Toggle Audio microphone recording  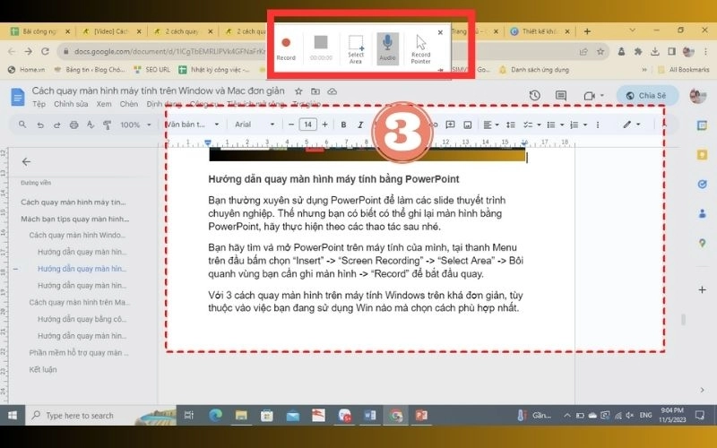pos(387,48)
